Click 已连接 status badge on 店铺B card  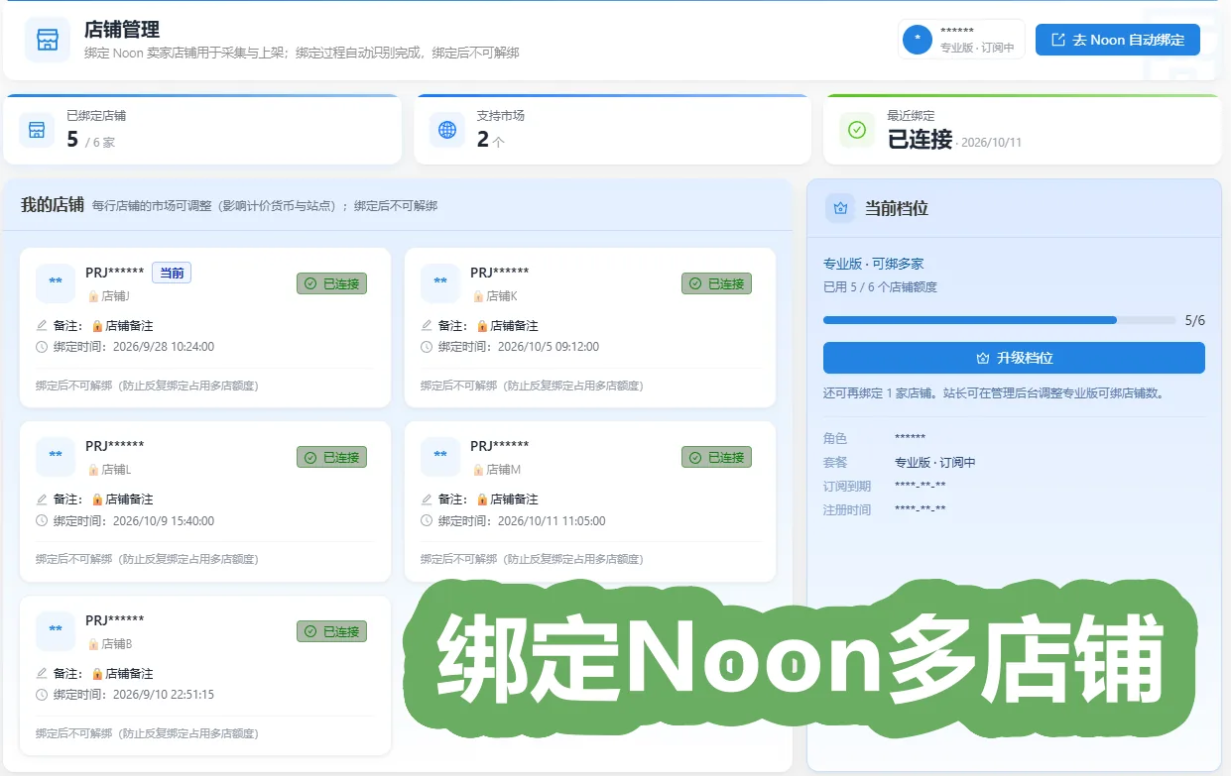[331, 631]
